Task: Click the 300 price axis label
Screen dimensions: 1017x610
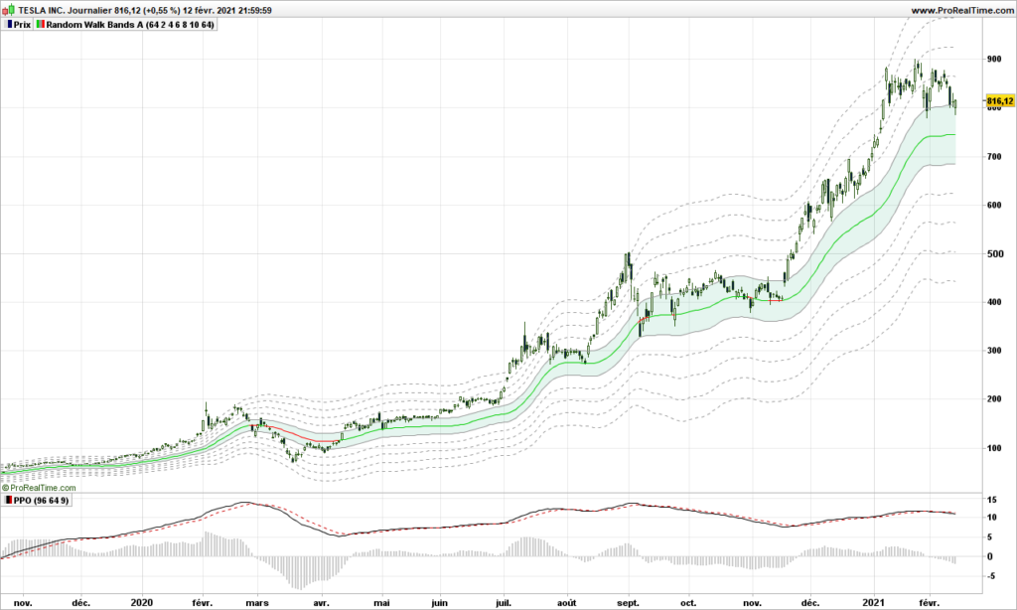Action: (x=993, y=351)
